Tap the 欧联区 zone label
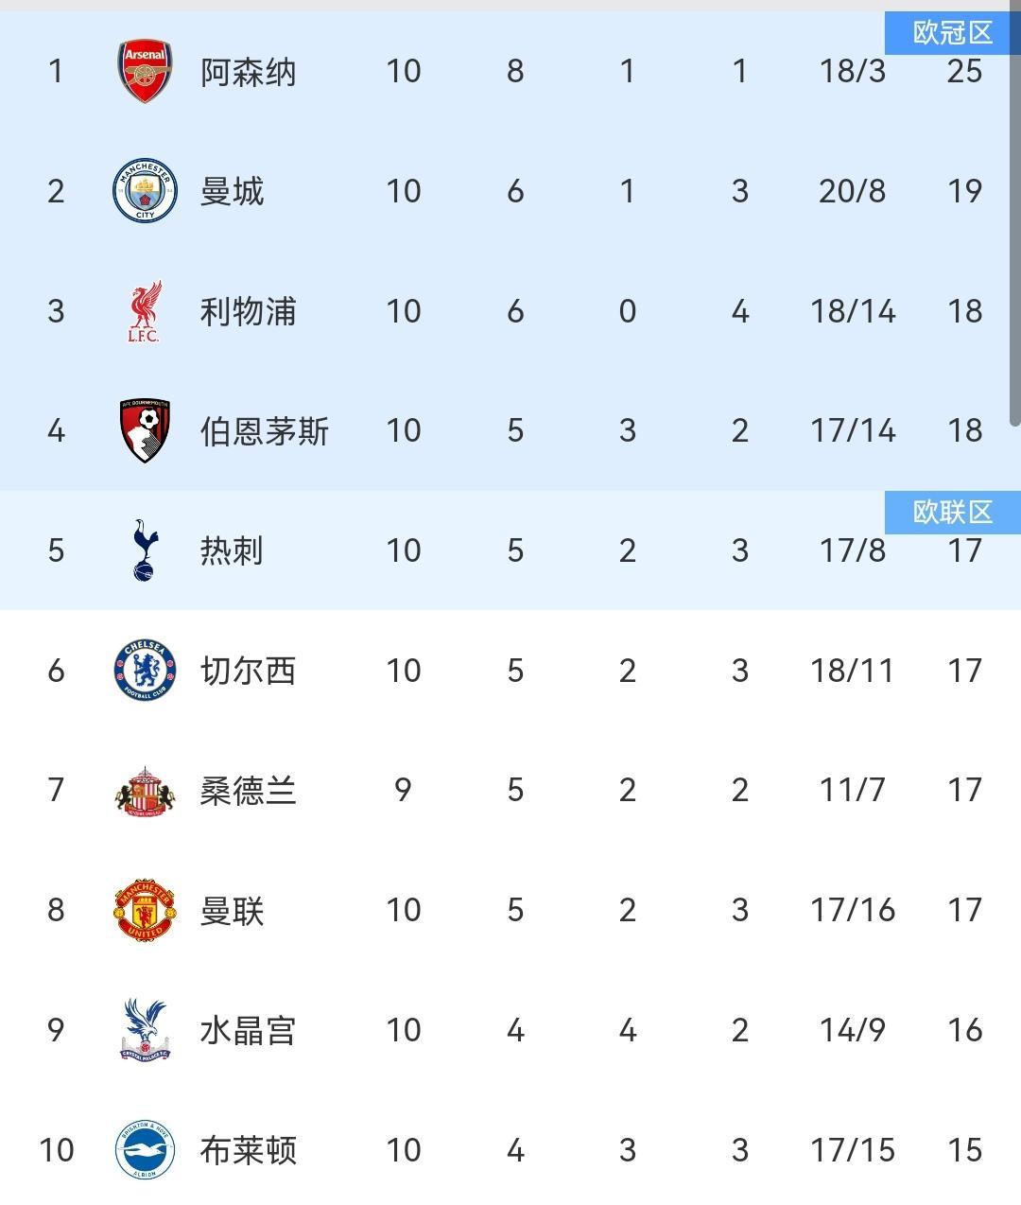This screenshot has height=1205, width=1021. click(952, 512)
